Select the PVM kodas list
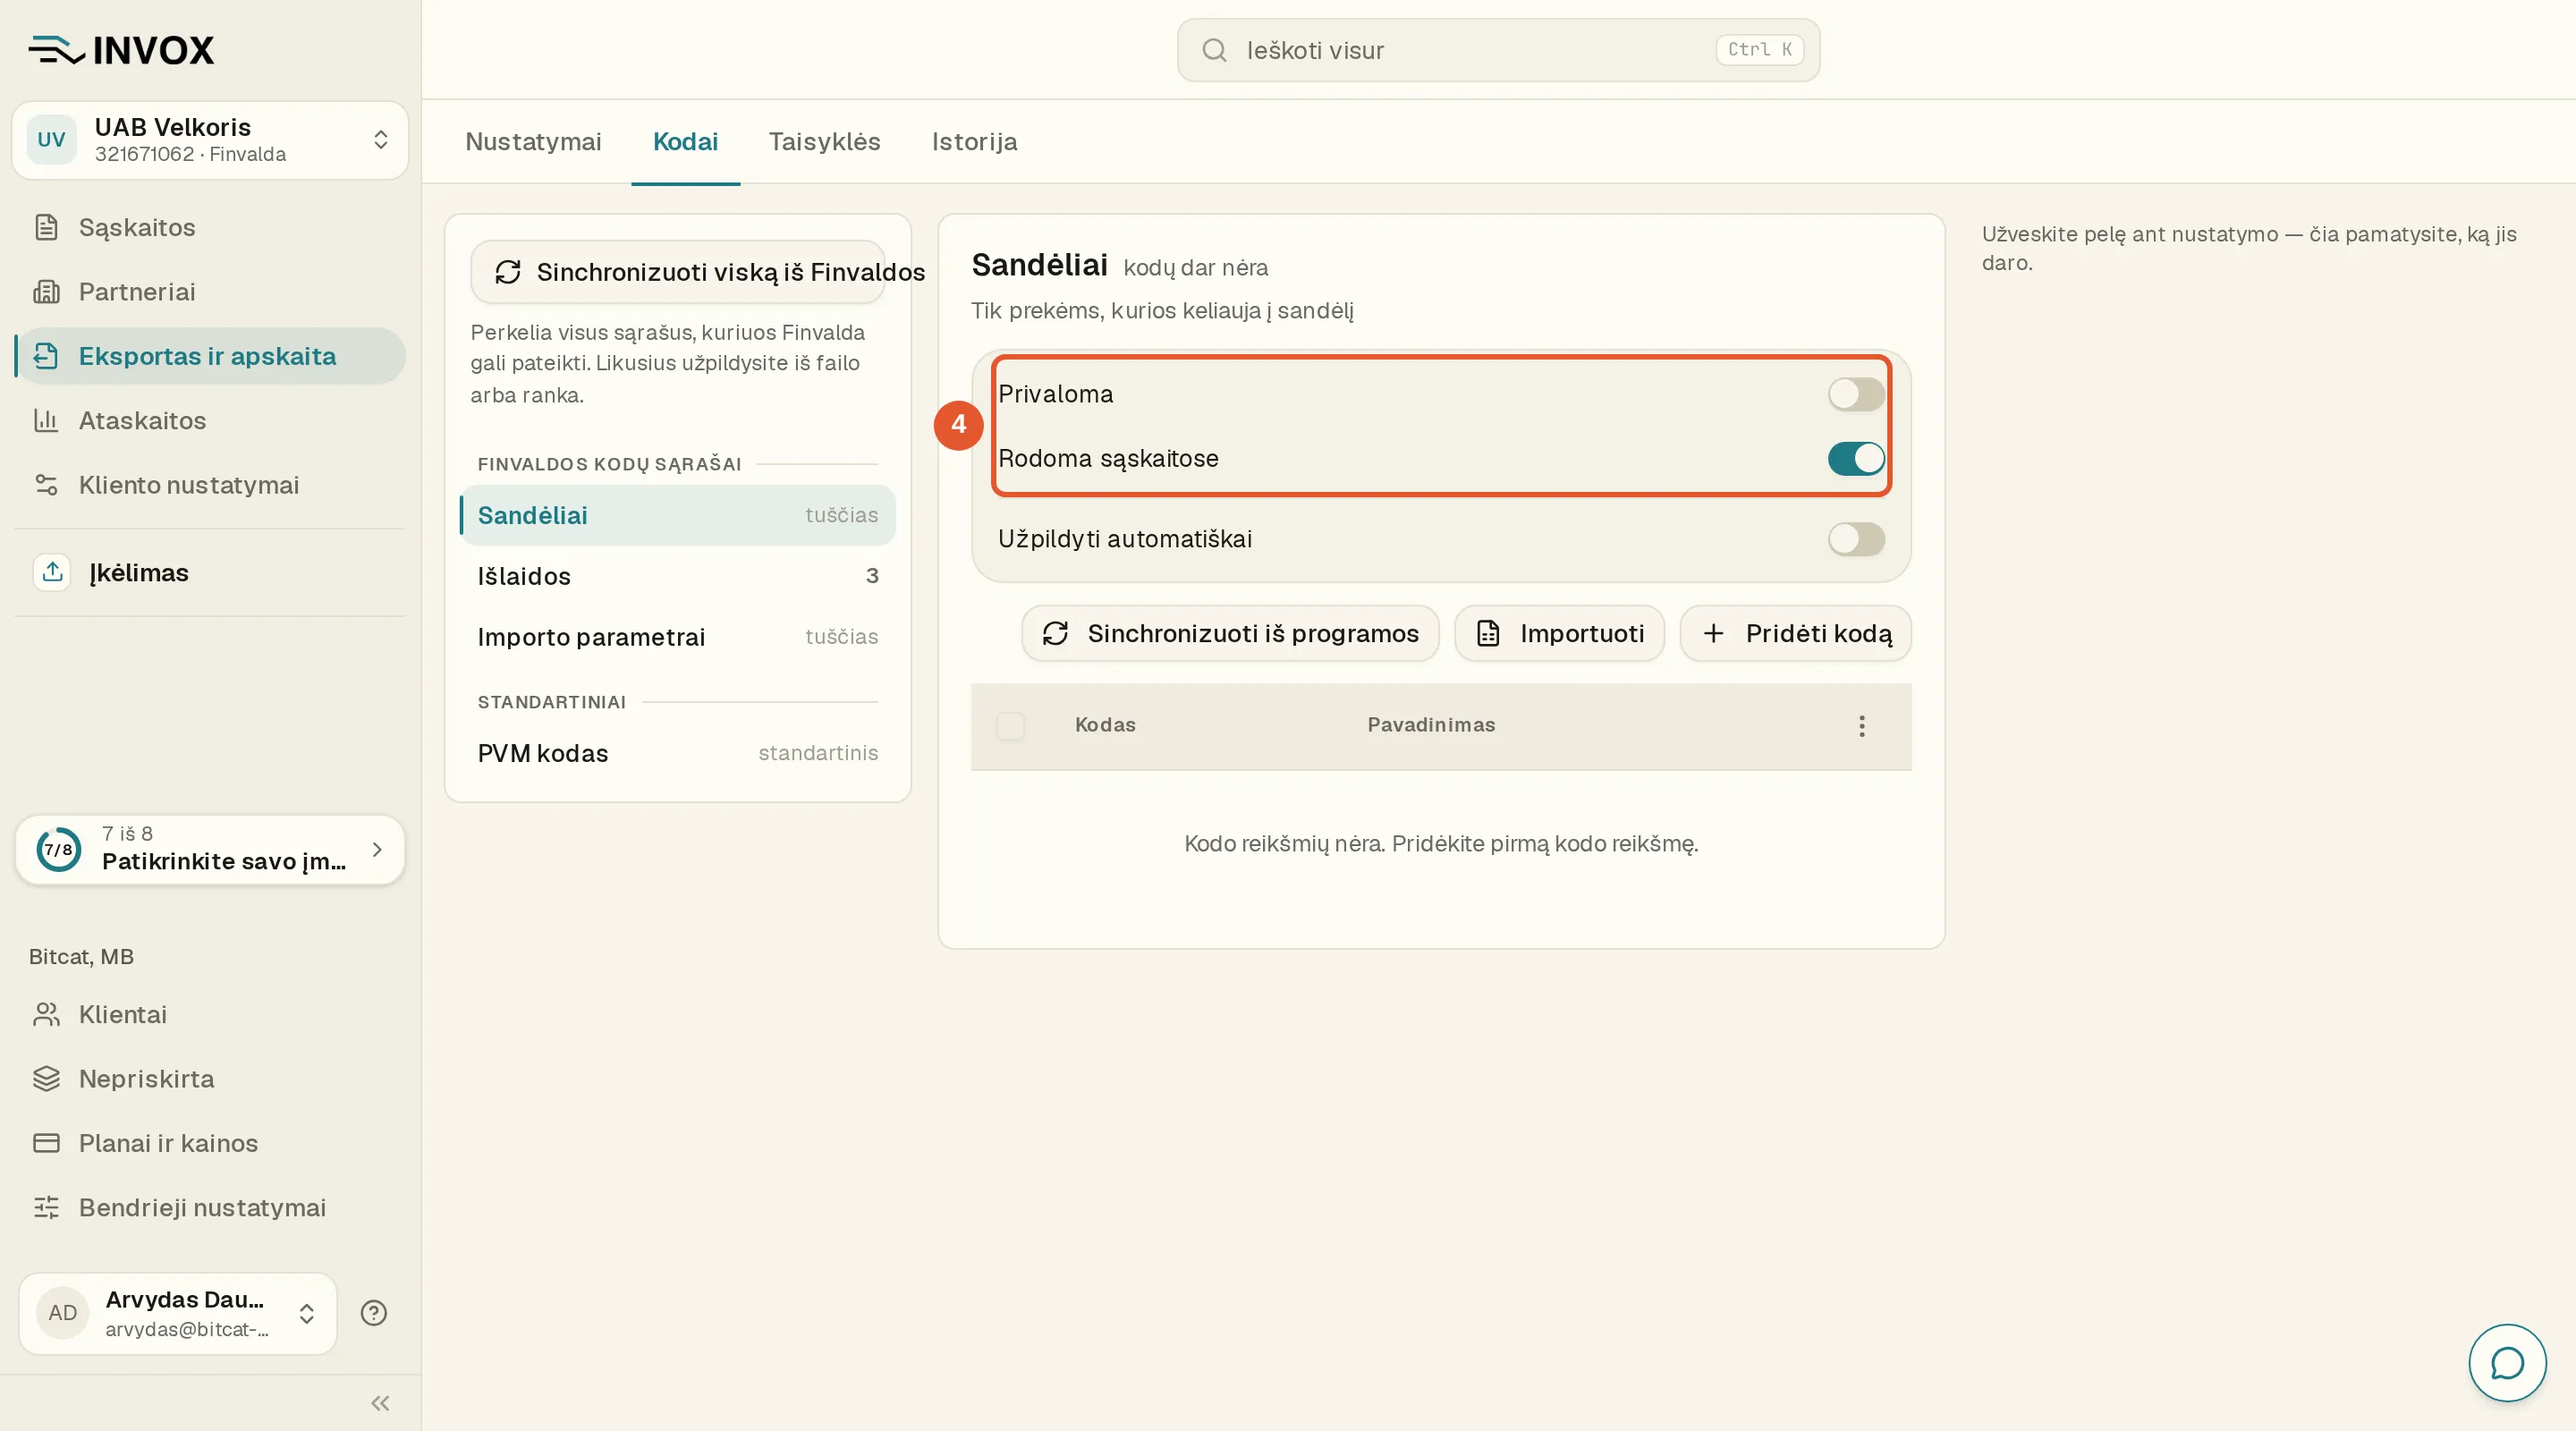The height and width of the screenshot is (1431, 2576). (x=678, y=753)
